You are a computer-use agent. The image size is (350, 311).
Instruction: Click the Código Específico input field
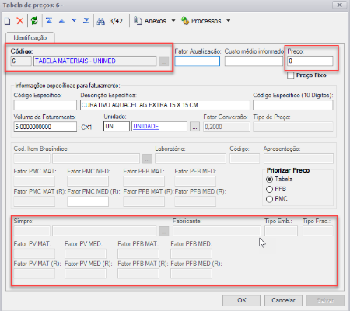click(45, 105)
